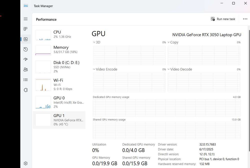Go to the Processes page icon

point(25,29)
